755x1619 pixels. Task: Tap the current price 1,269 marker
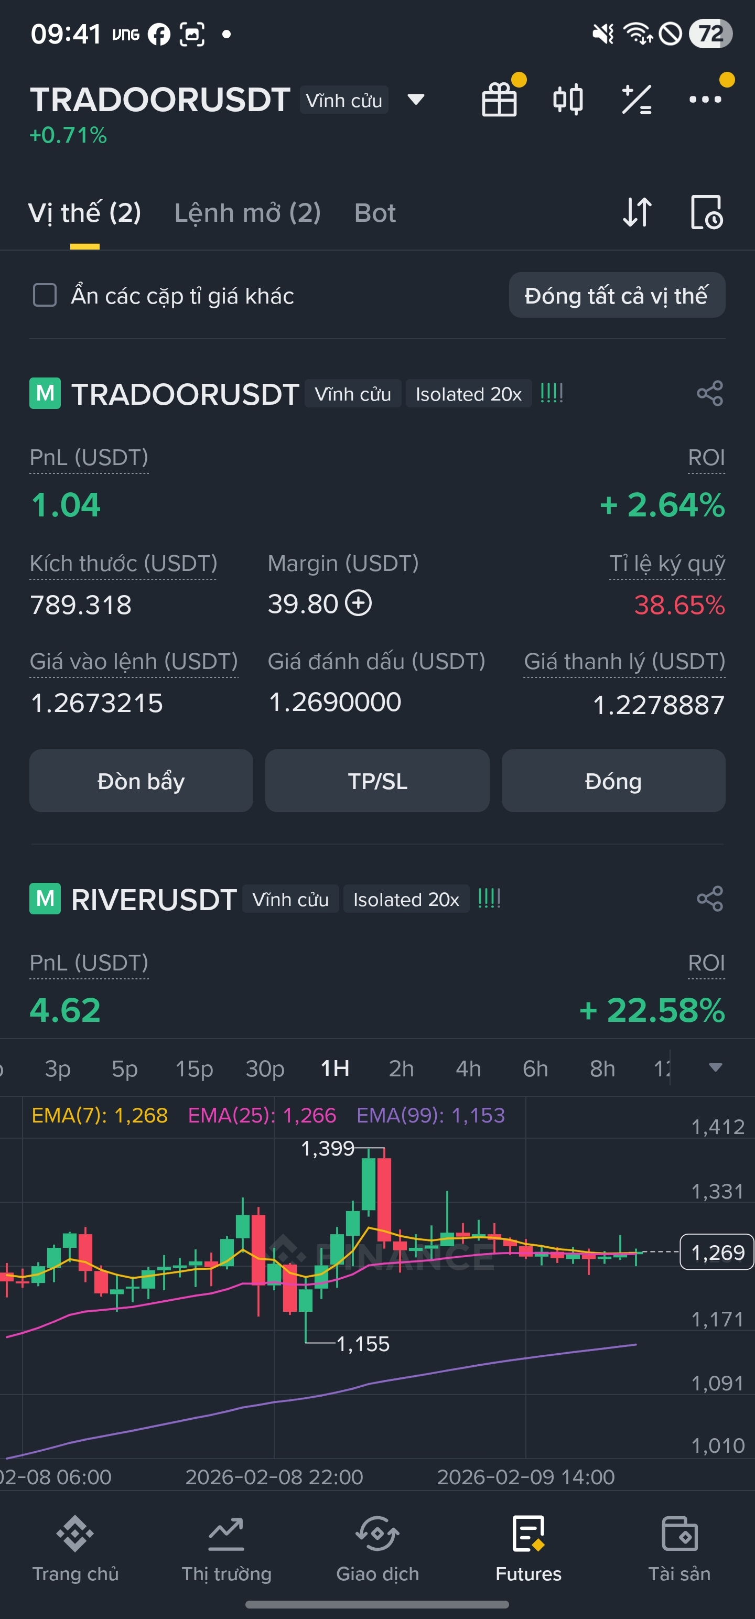point(717,1252)
